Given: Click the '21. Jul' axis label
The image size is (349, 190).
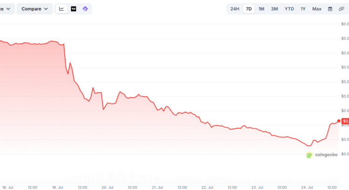Looking at the screenshot, I should [157, 187].
